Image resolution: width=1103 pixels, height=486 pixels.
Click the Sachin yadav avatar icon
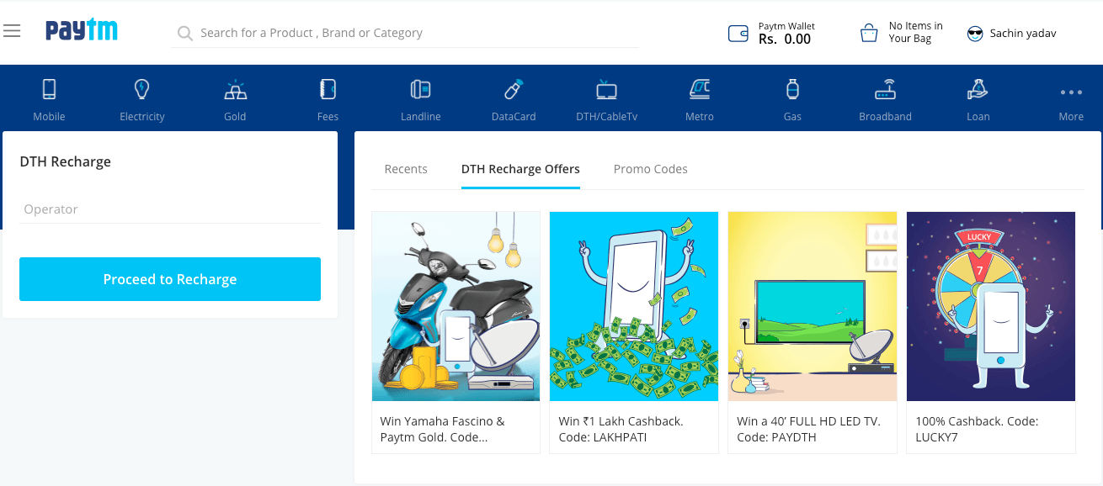pyautogui.click(x=975, y=34)
